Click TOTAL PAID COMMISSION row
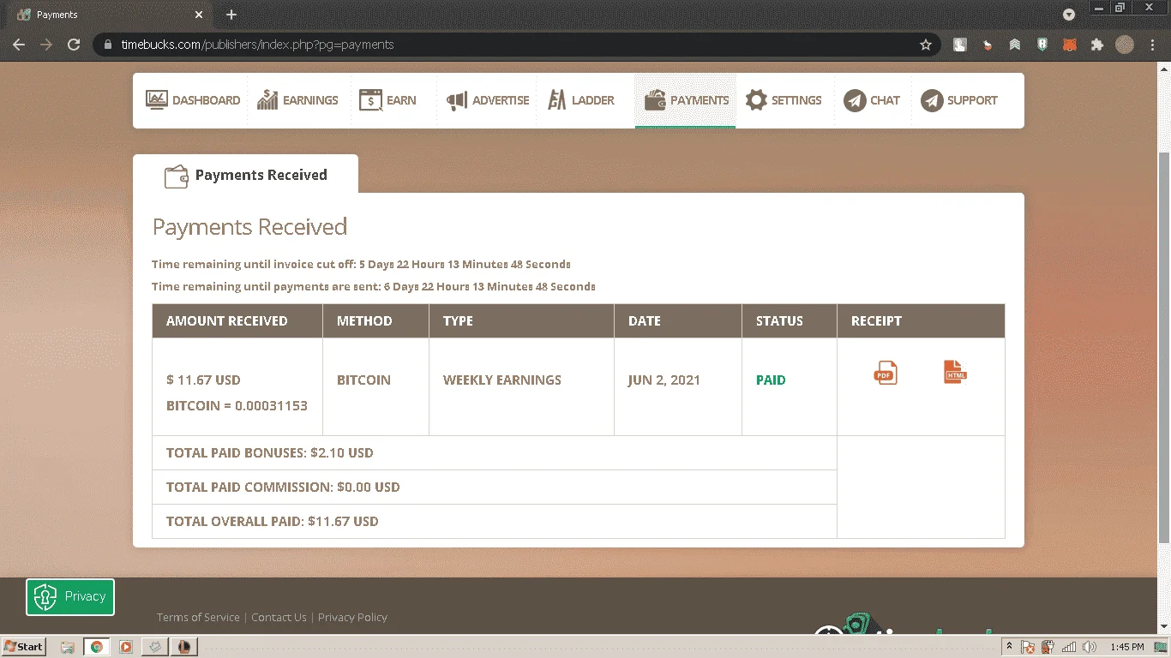The width and height of the screenshot is (1171, 658). pos(495,487)
